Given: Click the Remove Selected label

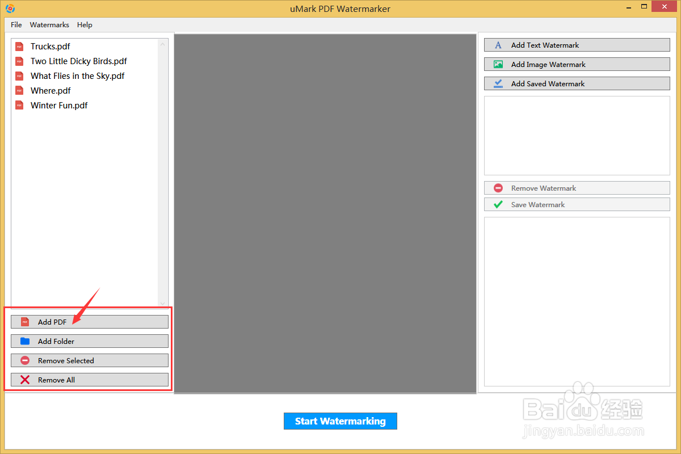Looking at the screenshot, I should coord(66,360).
